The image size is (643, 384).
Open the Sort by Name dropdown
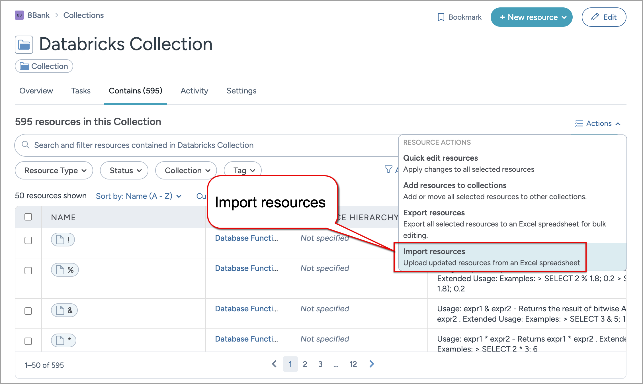[x=139, y=196]
